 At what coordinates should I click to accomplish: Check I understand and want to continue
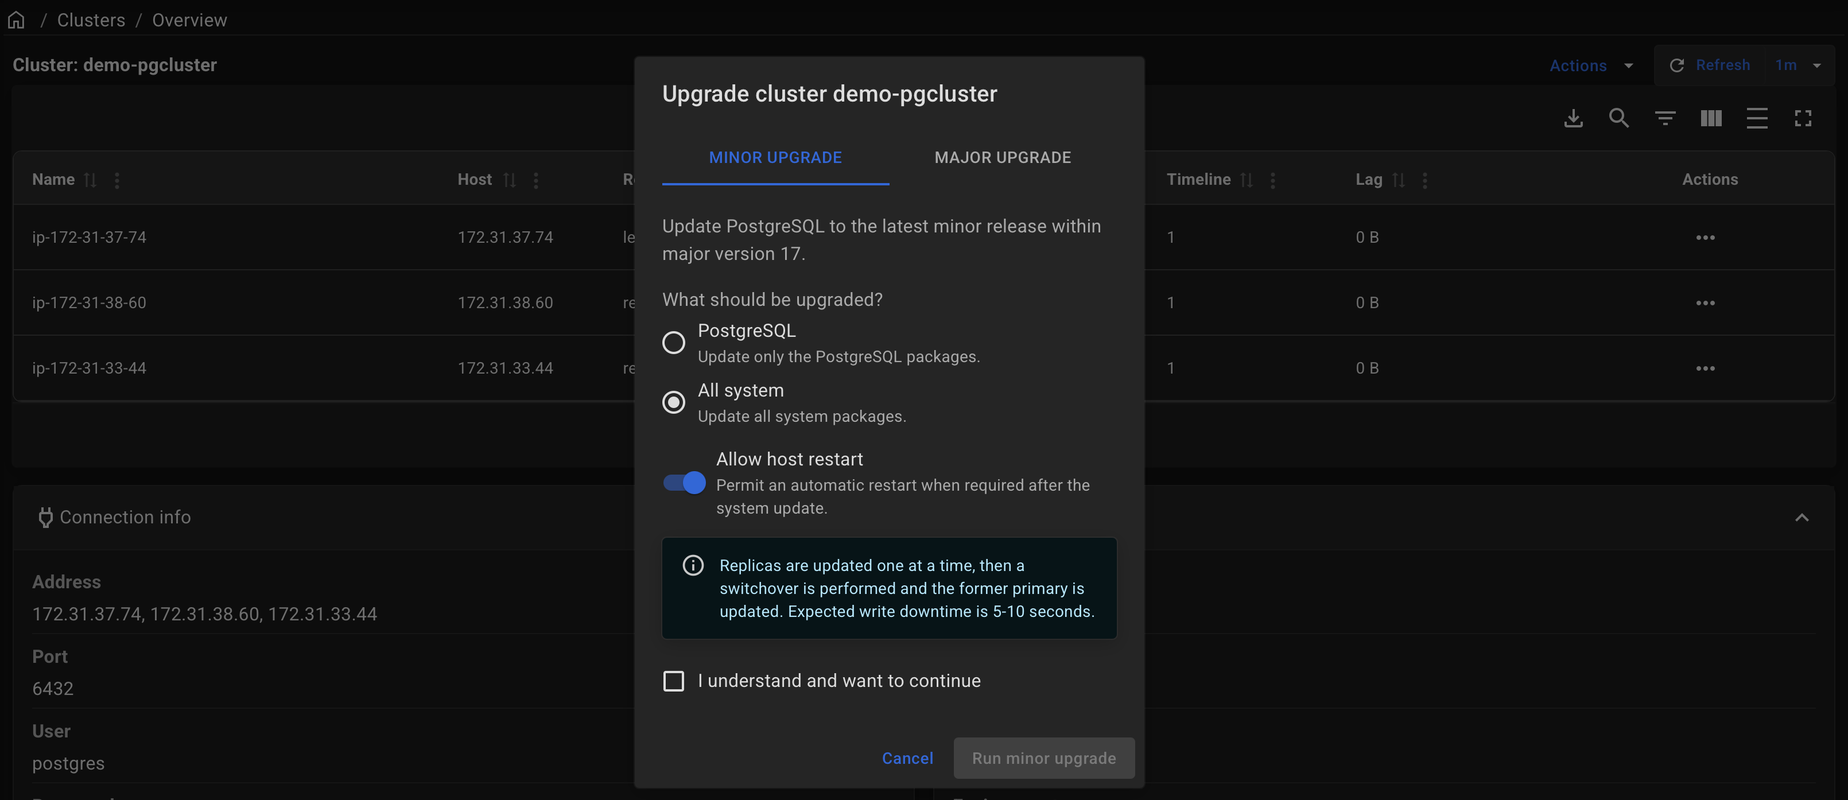coord(673,681)
